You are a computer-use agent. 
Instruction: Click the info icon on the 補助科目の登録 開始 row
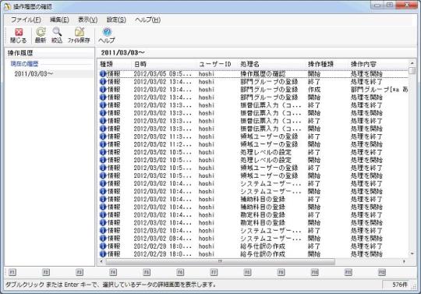[103, 207]
